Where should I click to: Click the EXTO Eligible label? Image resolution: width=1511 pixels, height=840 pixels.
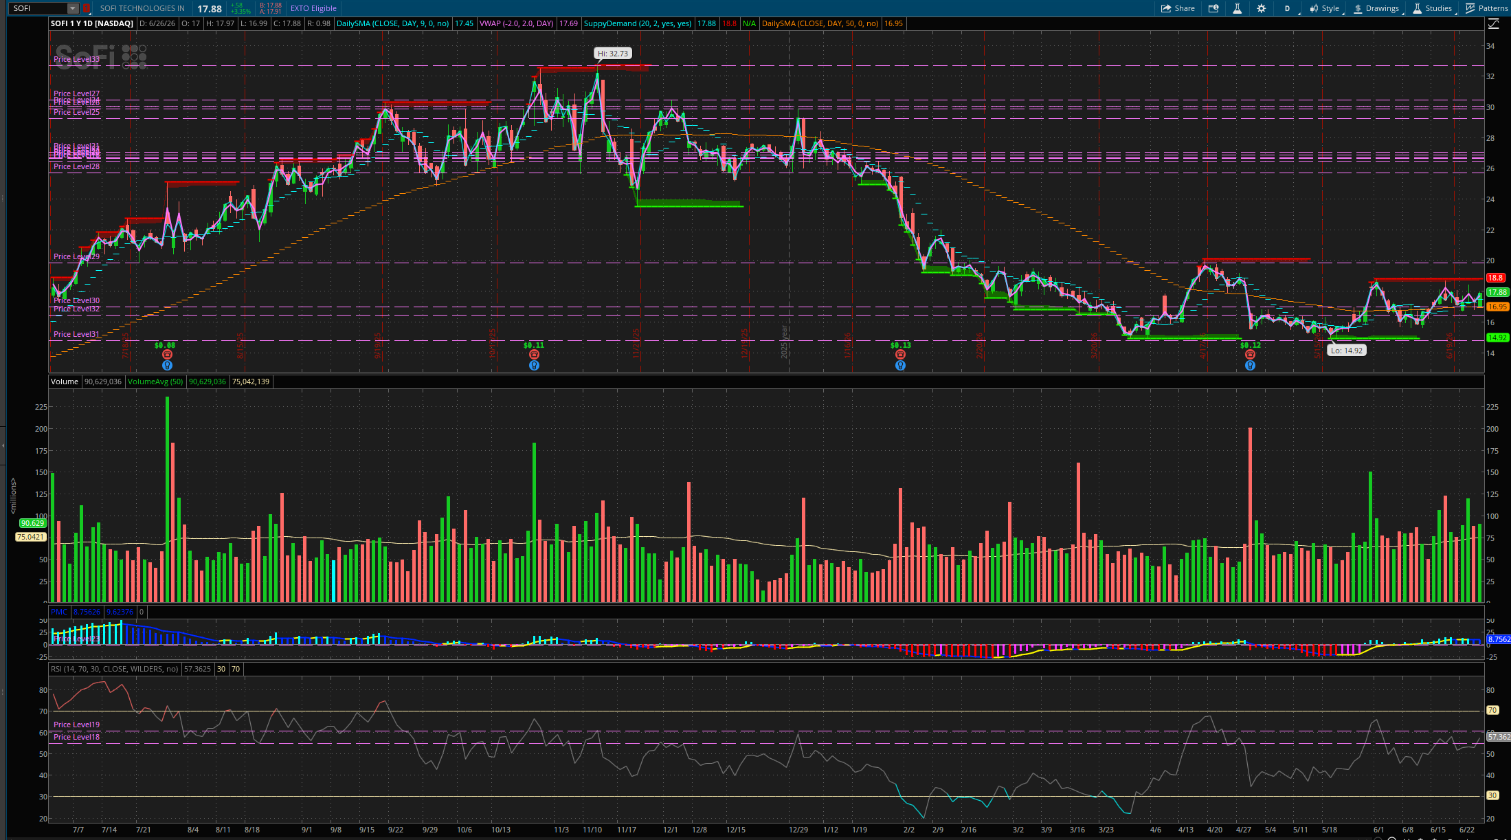(313, 8)
